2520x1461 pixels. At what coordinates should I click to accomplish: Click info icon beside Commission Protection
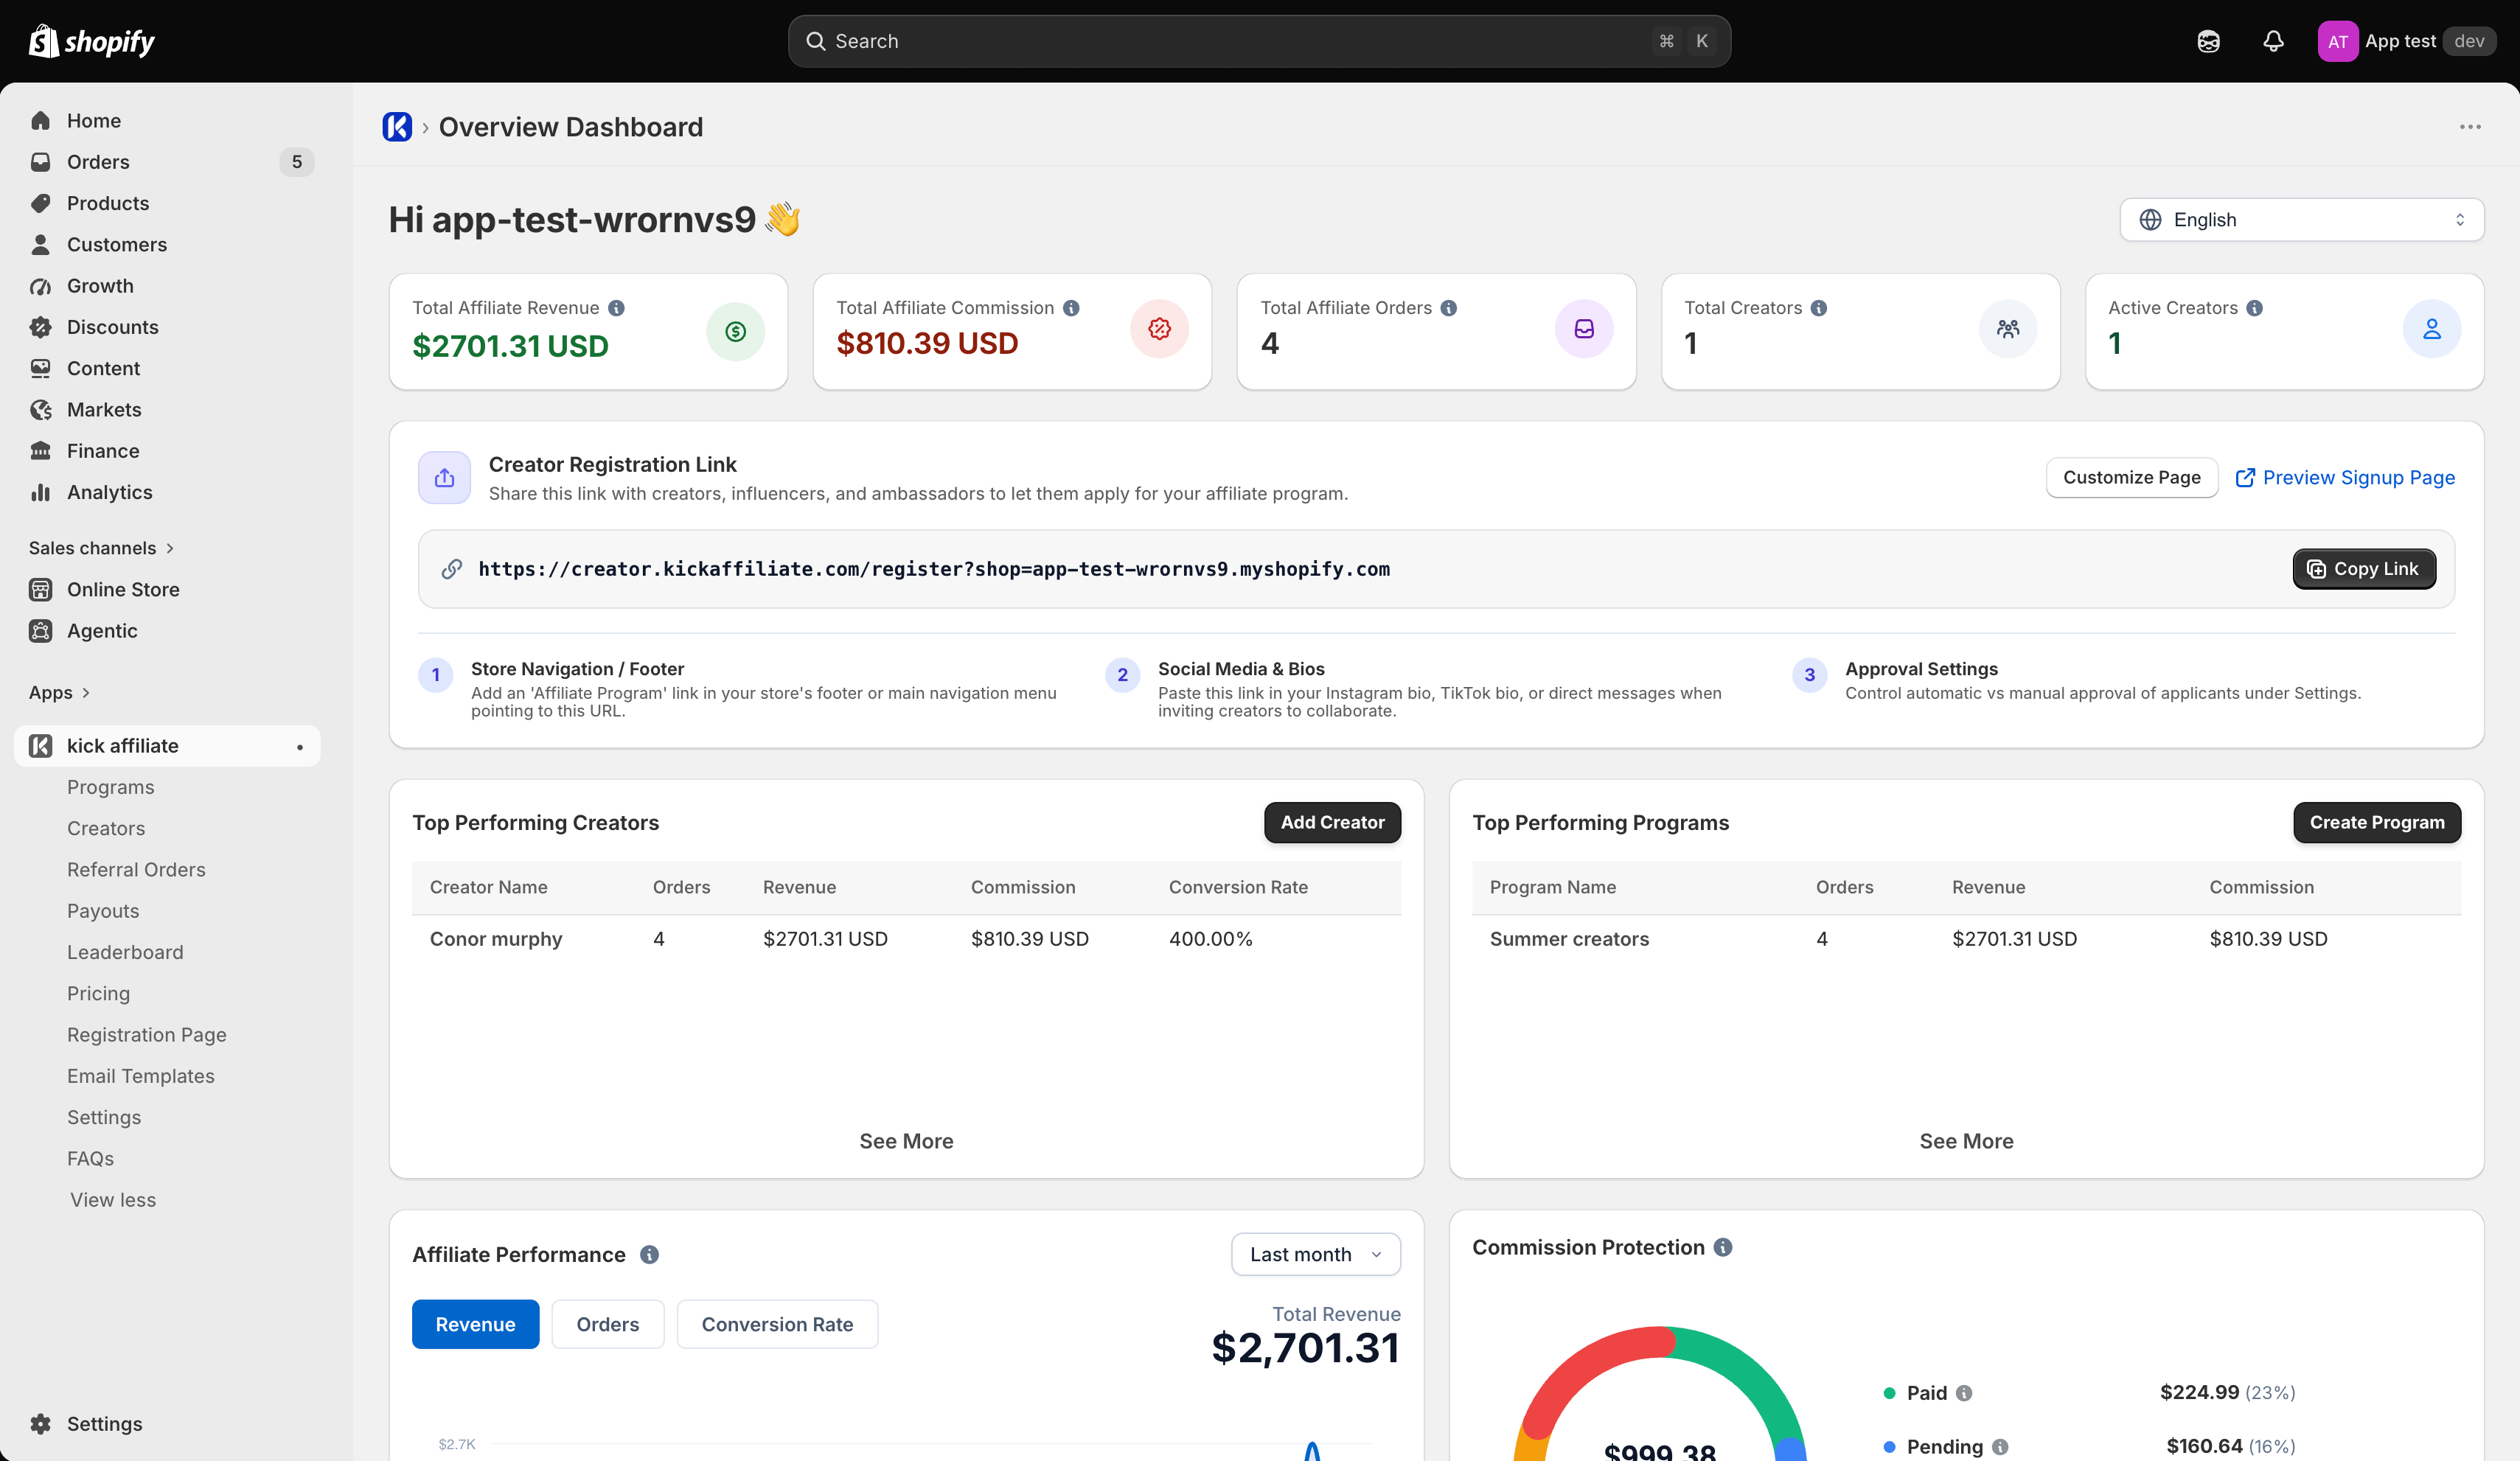(1723, 1247)
